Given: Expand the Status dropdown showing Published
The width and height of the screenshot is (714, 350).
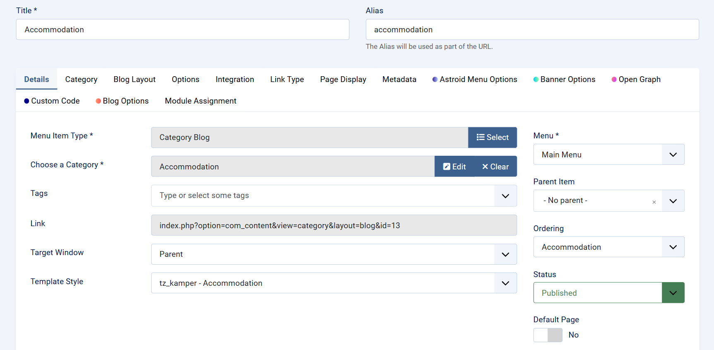Looking at the screenshot, I should 673,293.
